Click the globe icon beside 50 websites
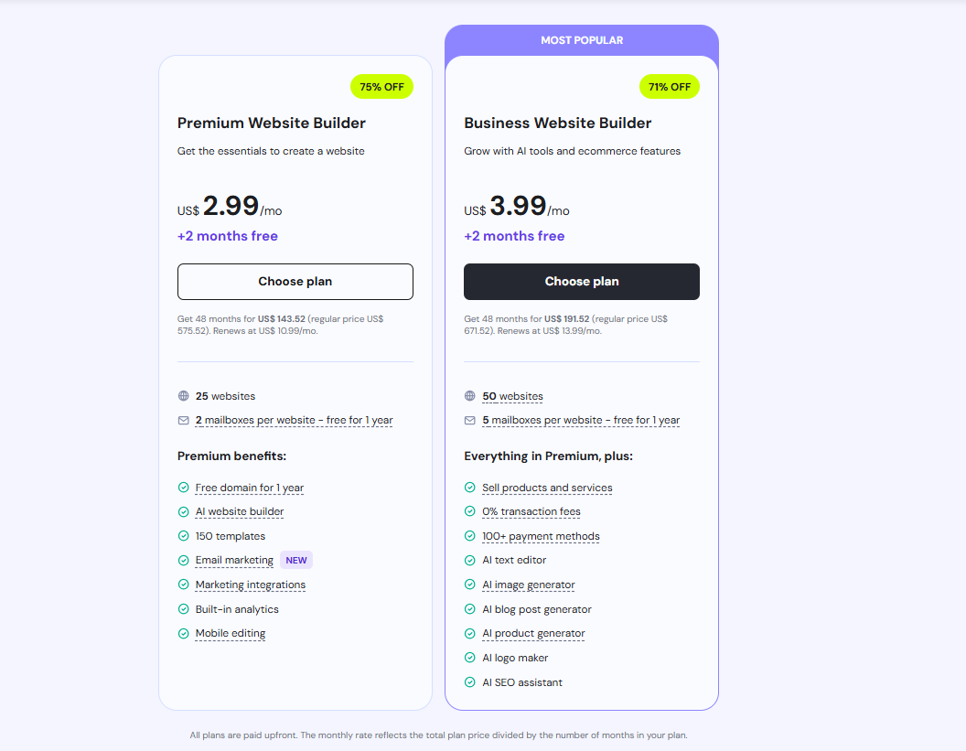 [470, 396]
